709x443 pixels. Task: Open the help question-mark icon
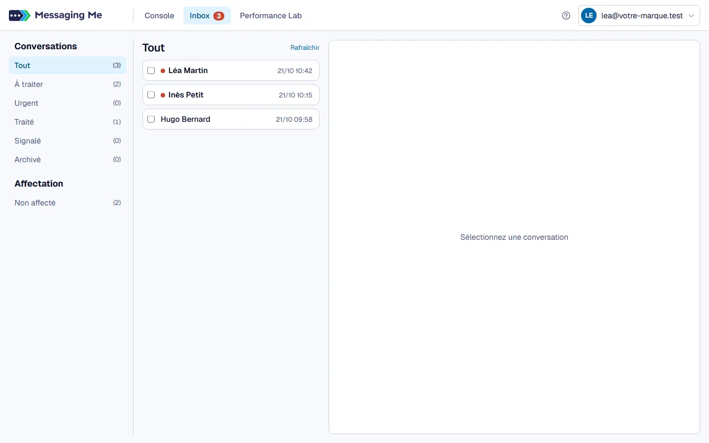click(566, 16)
